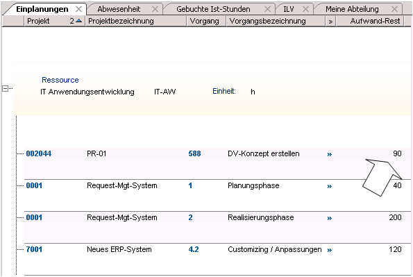This screenshot has height=277, width=413.
Task: Click Request-Mgt-System in Realisierungsphase row
Action: (x=122, y=217)
